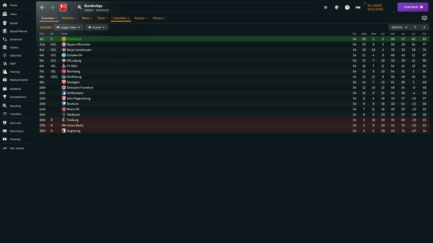Open the Data Hub
The image size is (433, 243).
pyautogui.click(x=16, y=56)
